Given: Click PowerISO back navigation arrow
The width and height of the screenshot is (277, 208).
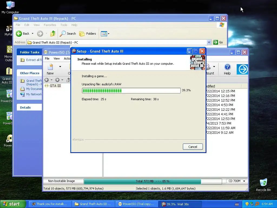Looking at the screenshot, I should point(47,80).
